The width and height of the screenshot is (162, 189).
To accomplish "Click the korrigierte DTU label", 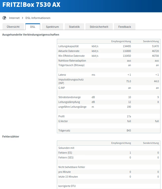I will pos(67,186).
